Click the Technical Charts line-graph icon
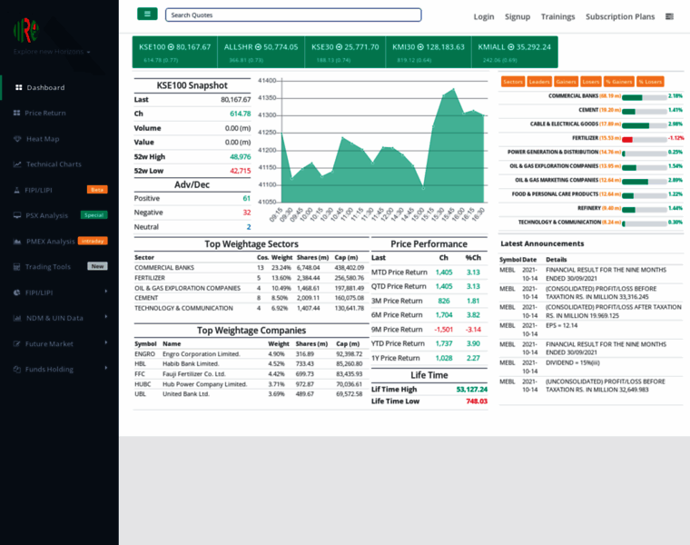 pos(17,164)
